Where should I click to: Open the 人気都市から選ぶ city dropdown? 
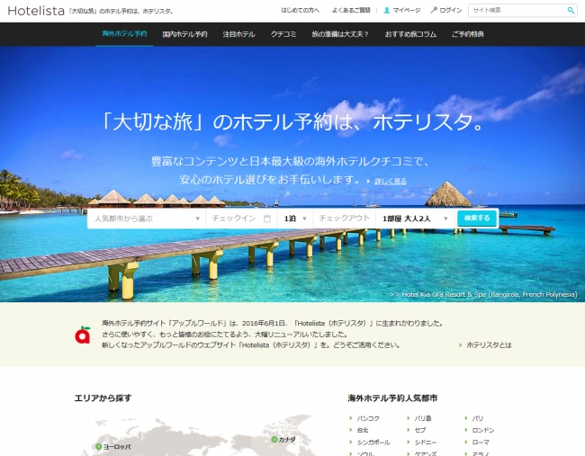pos(147,219)
